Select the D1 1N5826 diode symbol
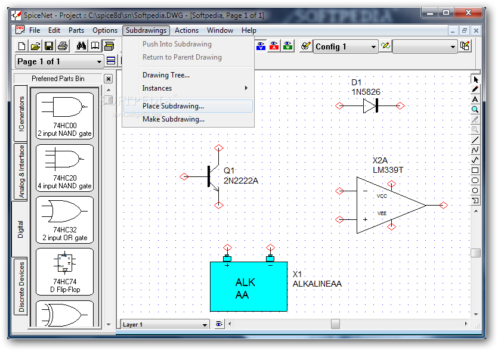The height and width of the screenshot is (351, 498). pyautogui.click(x=370, y=105)
